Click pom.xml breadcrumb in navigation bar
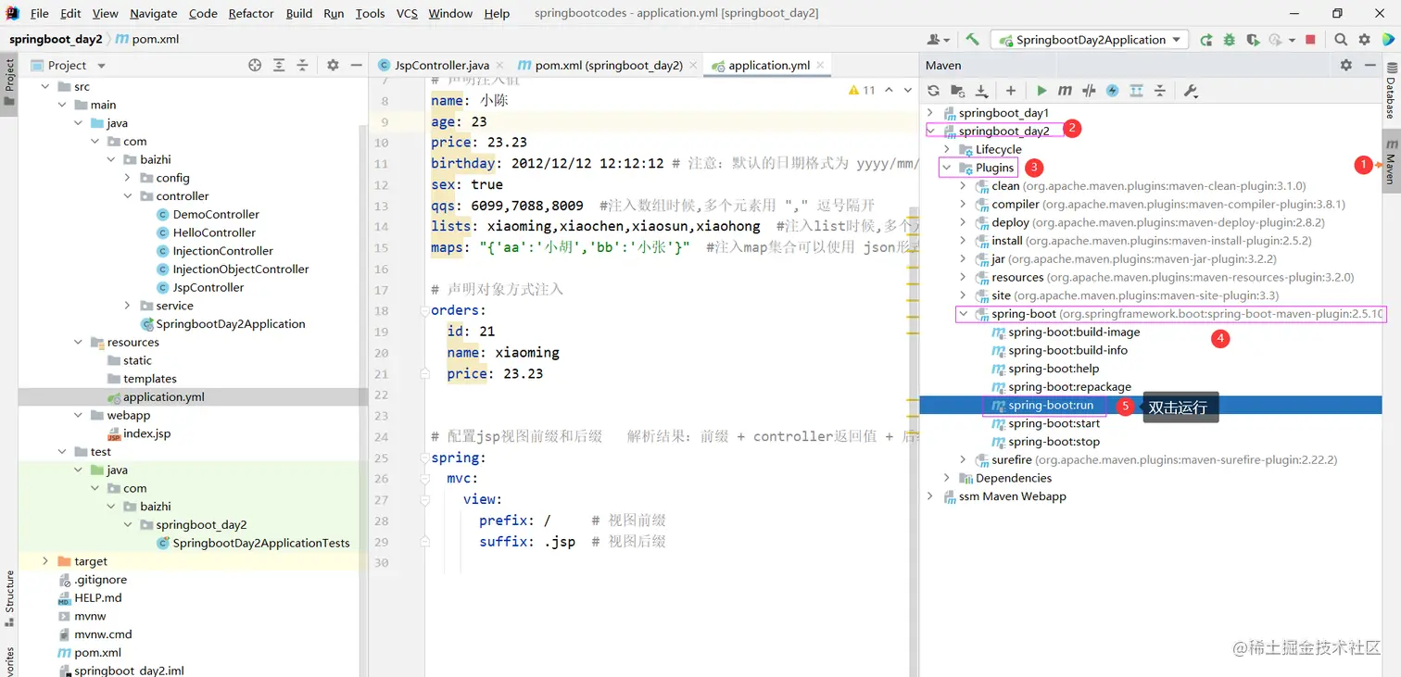Viewport: 1401px width, 677px height. point(146,39)
